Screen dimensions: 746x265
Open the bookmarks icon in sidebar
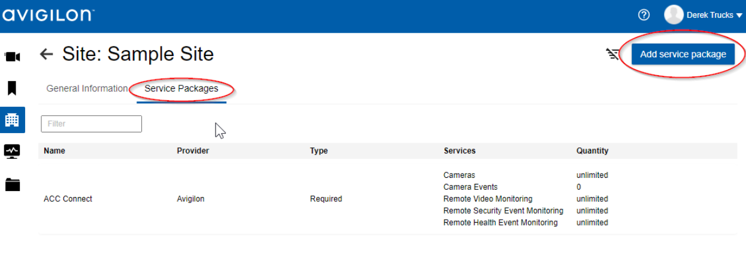(12, 88)
